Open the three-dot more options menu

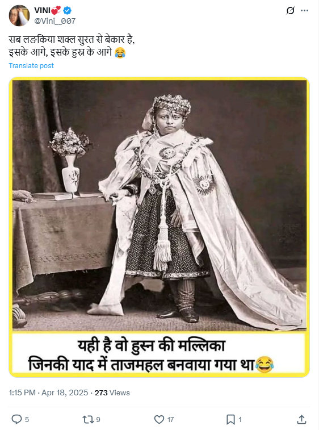304,10
